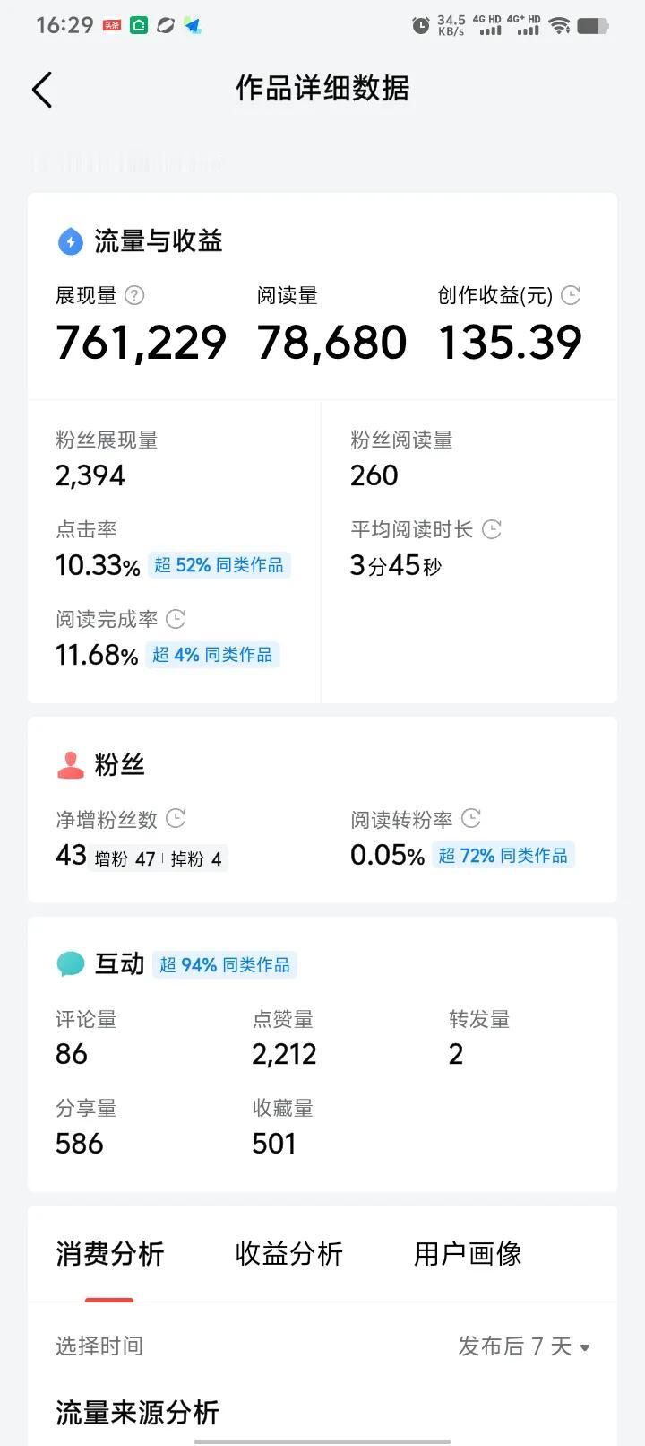Tap the red person 粉丝 icon
The width and height of the screenshot is (645, 1446).
coord(70,765)
